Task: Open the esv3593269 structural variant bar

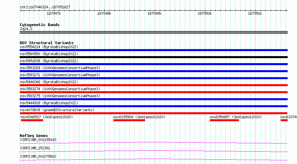Action: 154,71
